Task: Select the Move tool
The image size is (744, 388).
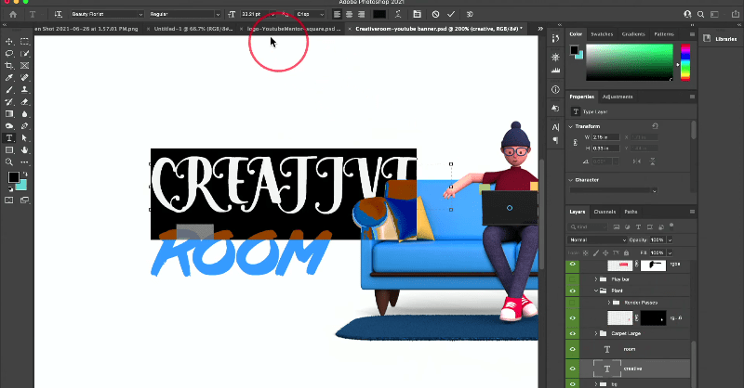Action: click(9, 41)
